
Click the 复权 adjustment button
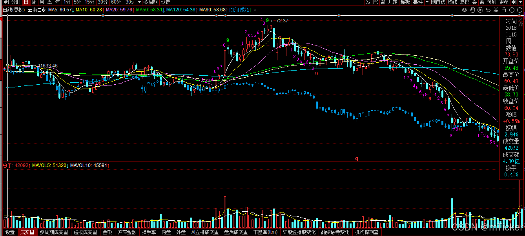[x=465, y=2]
